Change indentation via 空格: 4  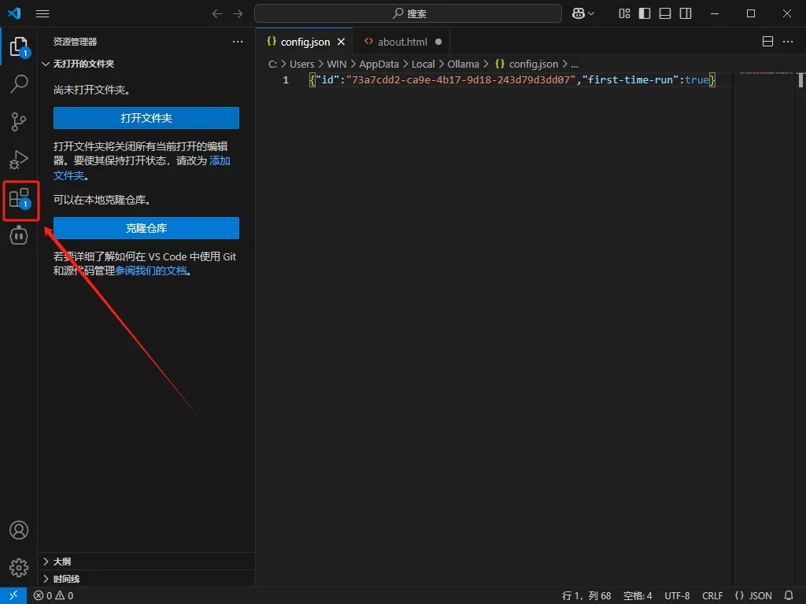tap(638, 596)
